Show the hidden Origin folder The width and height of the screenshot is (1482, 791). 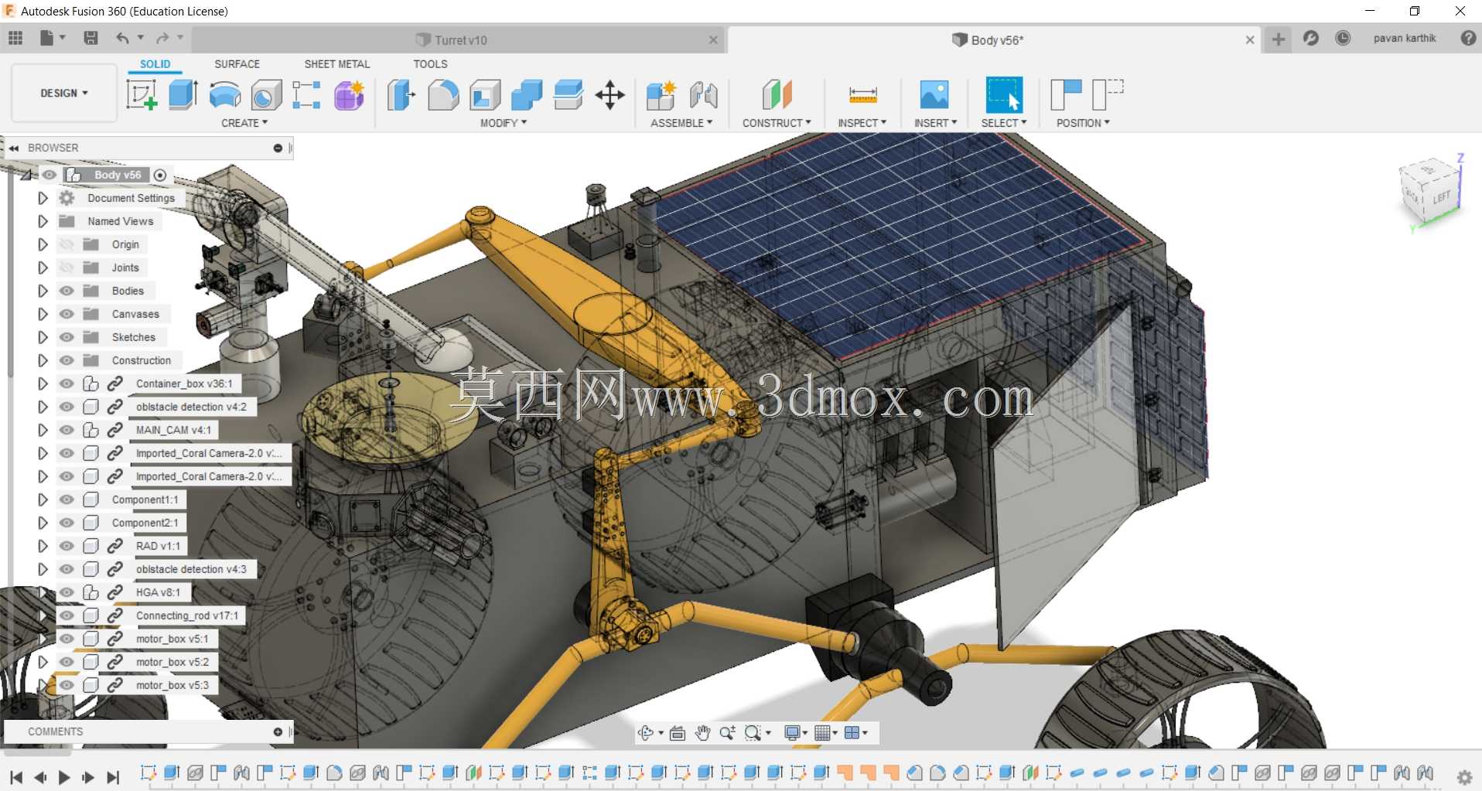(x=67, y=244)
